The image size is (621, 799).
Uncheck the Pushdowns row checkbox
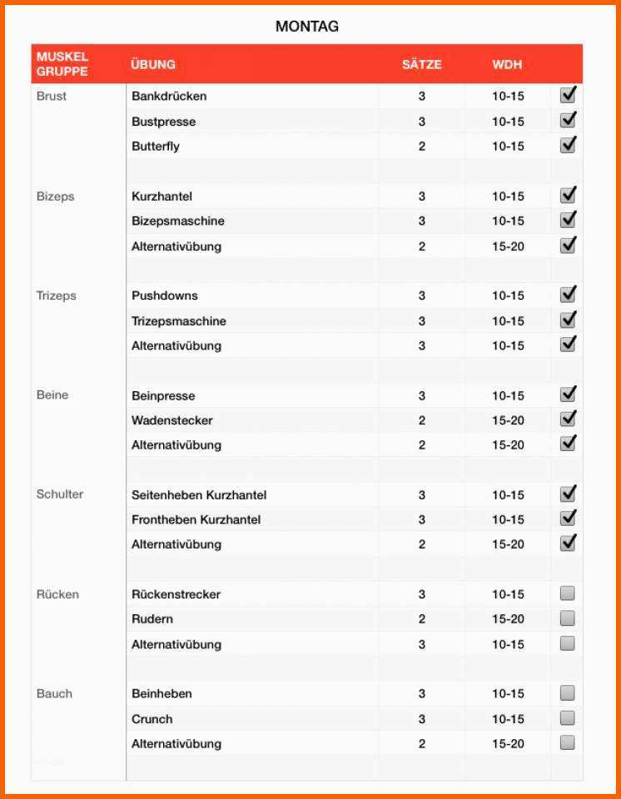[x=568, y=295]
